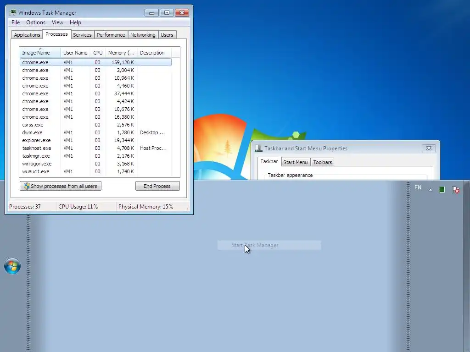The image size is (470, 352).
Task: Open the View menu
Action: coord(57,22)
